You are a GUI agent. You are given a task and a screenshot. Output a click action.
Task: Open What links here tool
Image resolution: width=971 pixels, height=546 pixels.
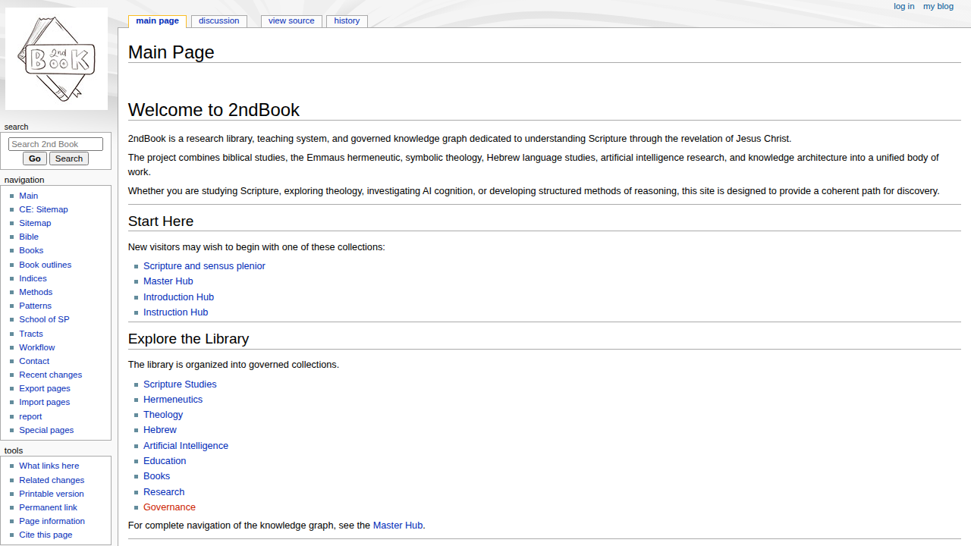pos(49,466)
